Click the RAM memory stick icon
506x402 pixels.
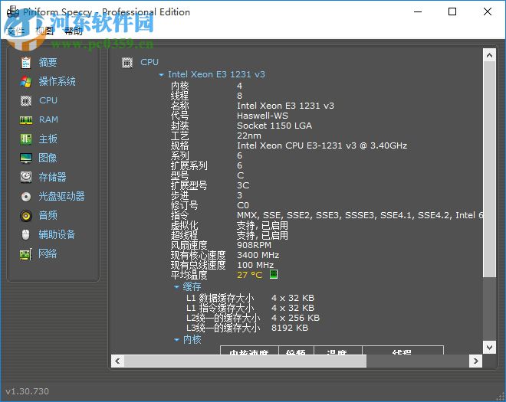[x=26, y=120]
